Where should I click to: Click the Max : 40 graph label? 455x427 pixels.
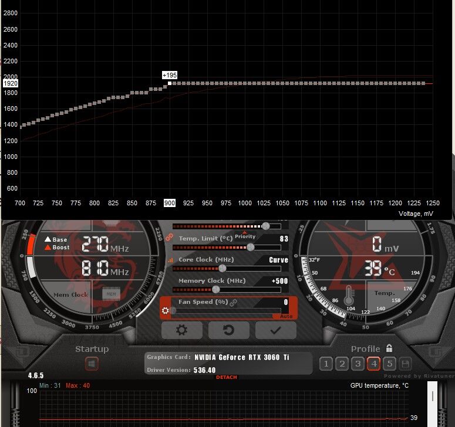[77, 385]
